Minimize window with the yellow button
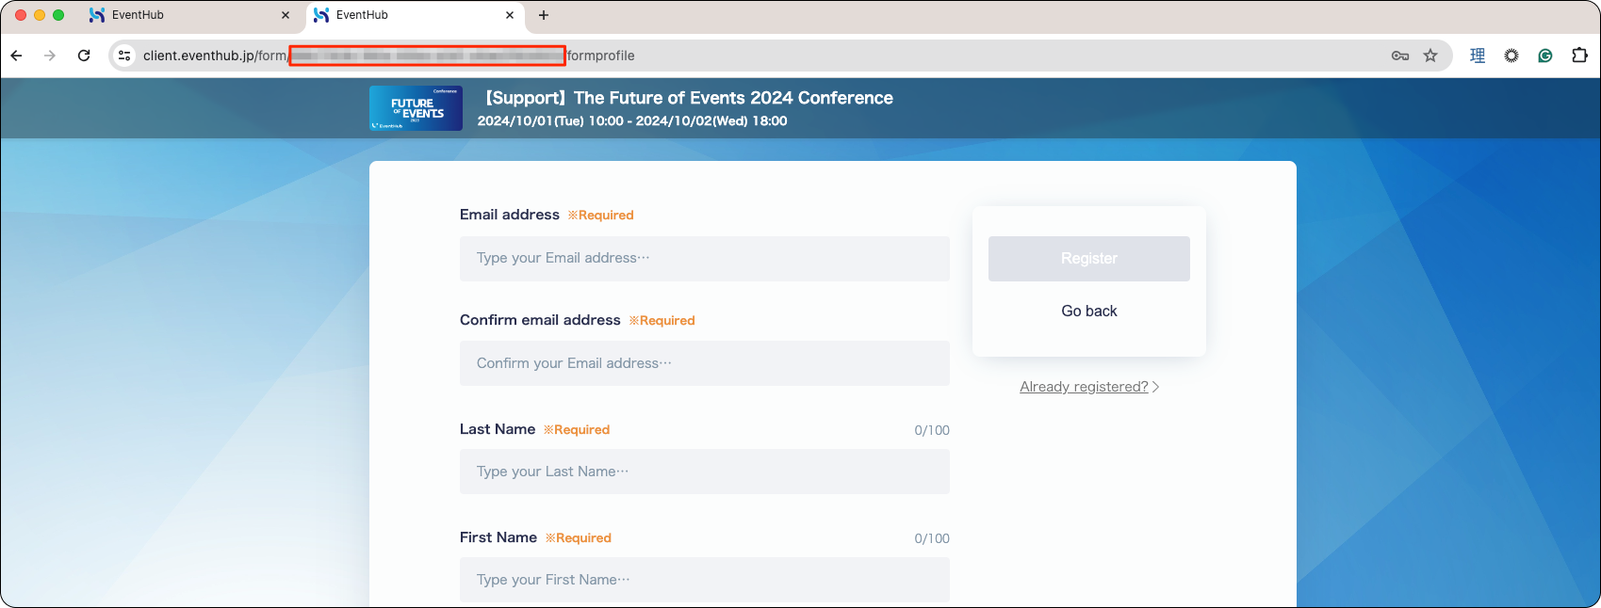 [x=40, y=15]
